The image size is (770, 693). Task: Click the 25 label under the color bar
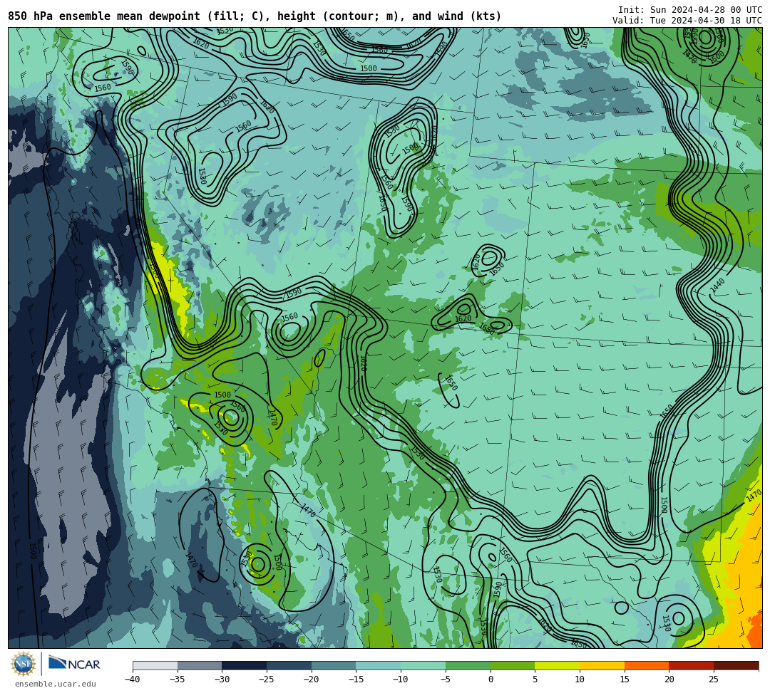click(714, 679)
